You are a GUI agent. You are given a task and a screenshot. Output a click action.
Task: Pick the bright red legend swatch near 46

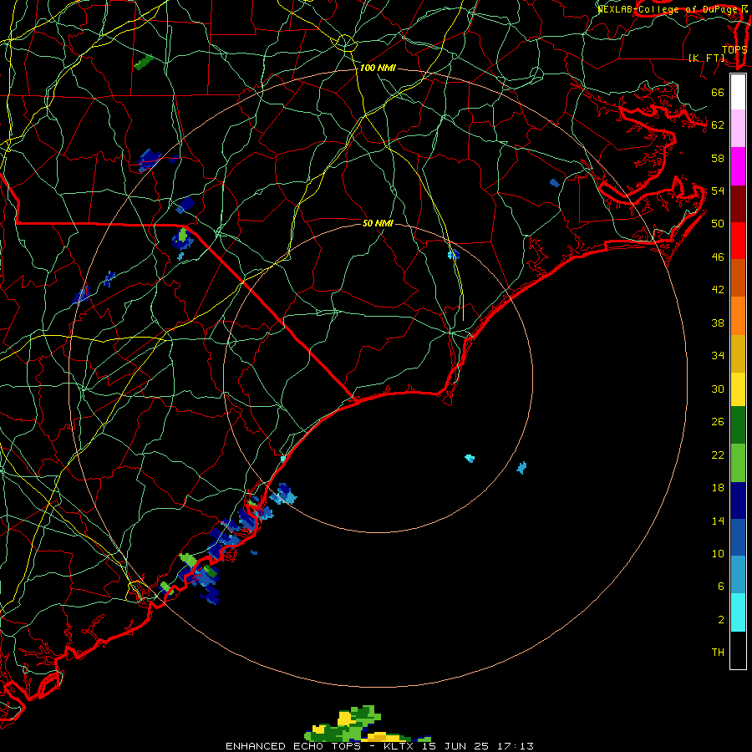pos(738,241)
